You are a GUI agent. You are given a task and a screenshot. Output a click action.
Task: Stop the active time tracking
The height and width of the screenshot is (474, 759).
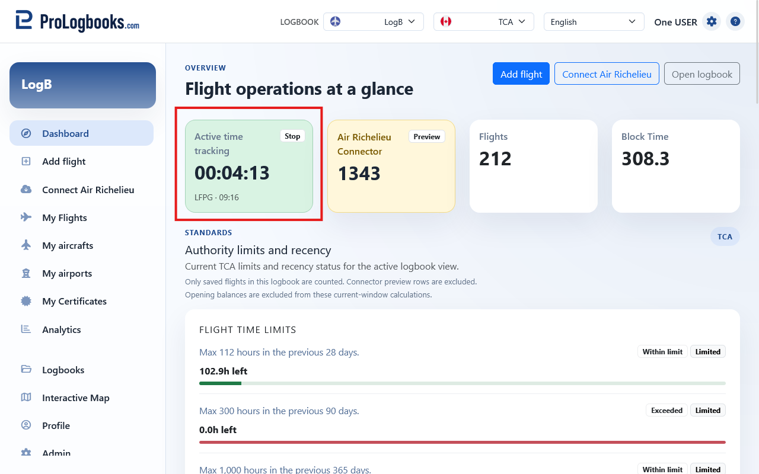pyautogui.click(x=292, y=136)
